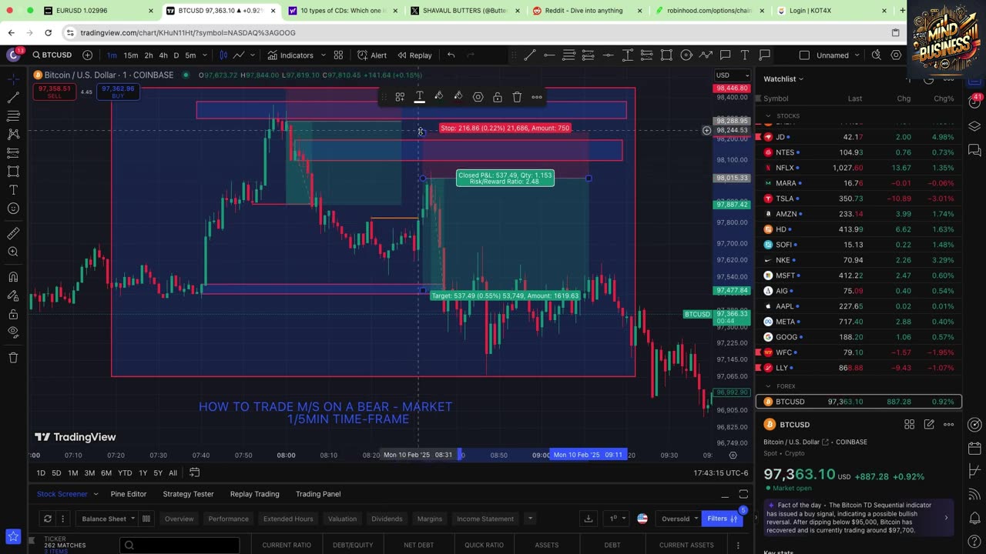This screenshot has height=554, width=986.
Task: Hide all drawings with eye icon
Action: pyautogui.click(x=13, y=332)
